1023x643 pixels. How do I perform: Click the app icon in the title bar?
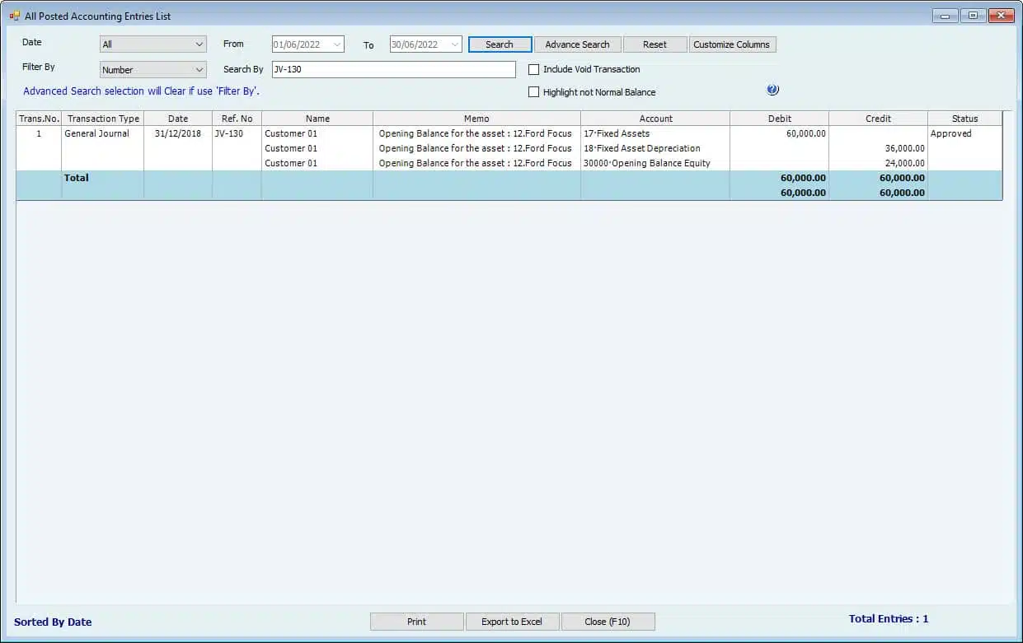[15, 16]
